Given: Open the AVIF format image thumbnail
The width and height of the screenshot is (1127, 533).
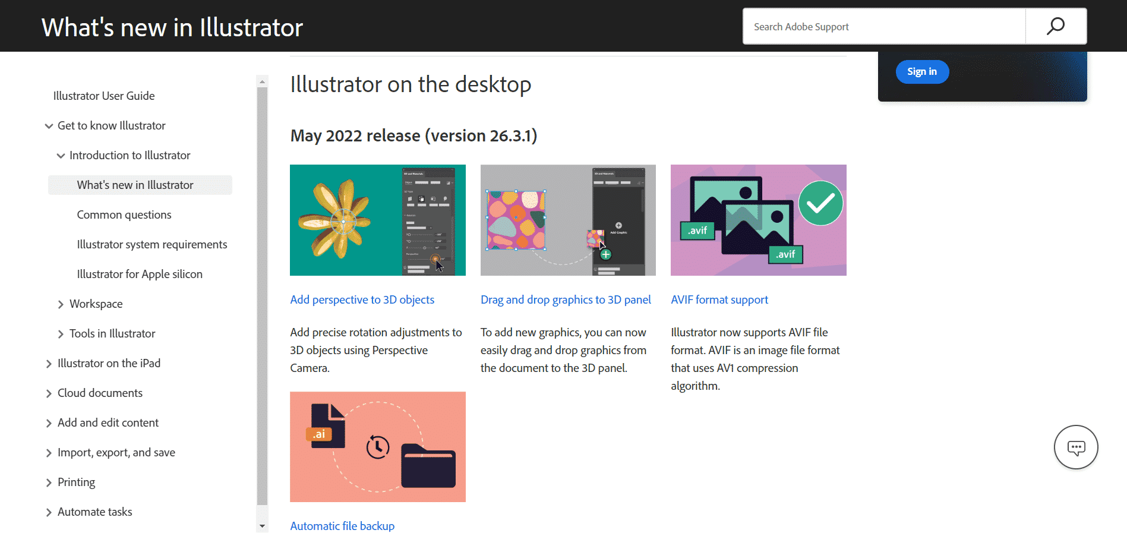Looking at the screenshot, I should (x=758, y=220).
